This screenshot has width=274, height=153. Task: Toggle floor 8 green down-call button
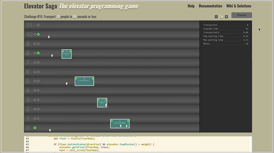click(38, 53)
